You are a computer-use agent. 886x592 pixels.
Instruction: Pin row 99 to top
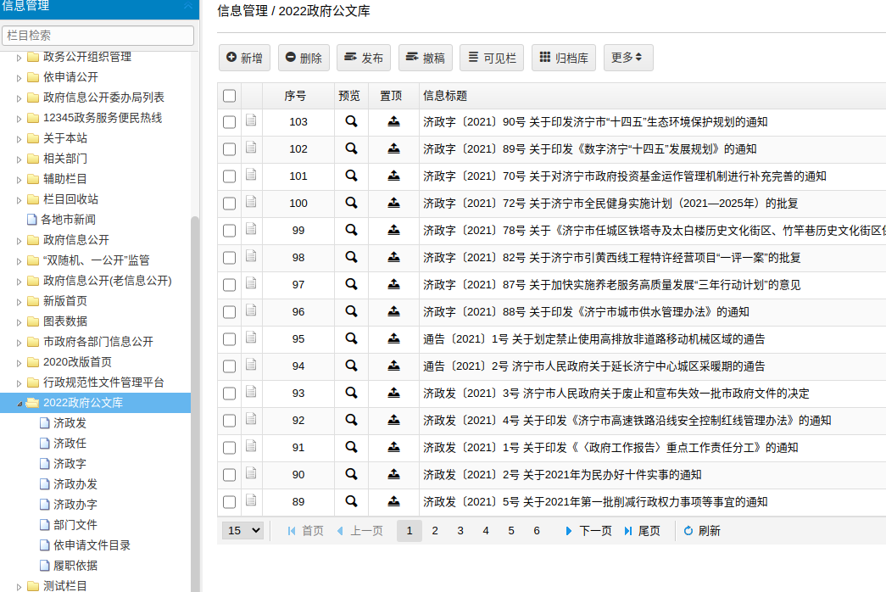point(394,230)
